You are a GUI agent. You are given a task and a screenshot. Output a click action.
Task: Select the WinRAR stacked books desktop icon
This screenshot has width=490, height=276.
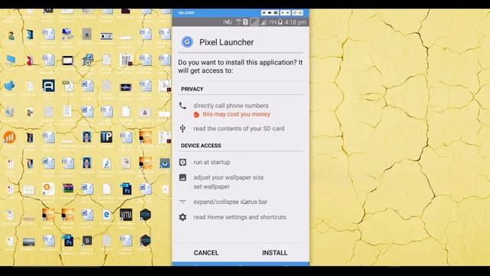point(68,189)
